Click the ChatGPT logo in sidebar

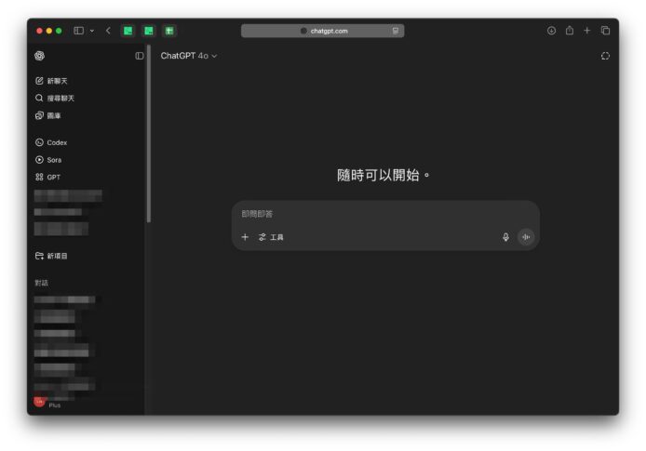click(x=39, y=56)
